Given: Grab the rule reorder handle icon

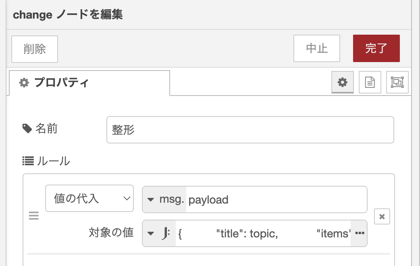Looking at the screenshot, I should click(x=34, y=216).
